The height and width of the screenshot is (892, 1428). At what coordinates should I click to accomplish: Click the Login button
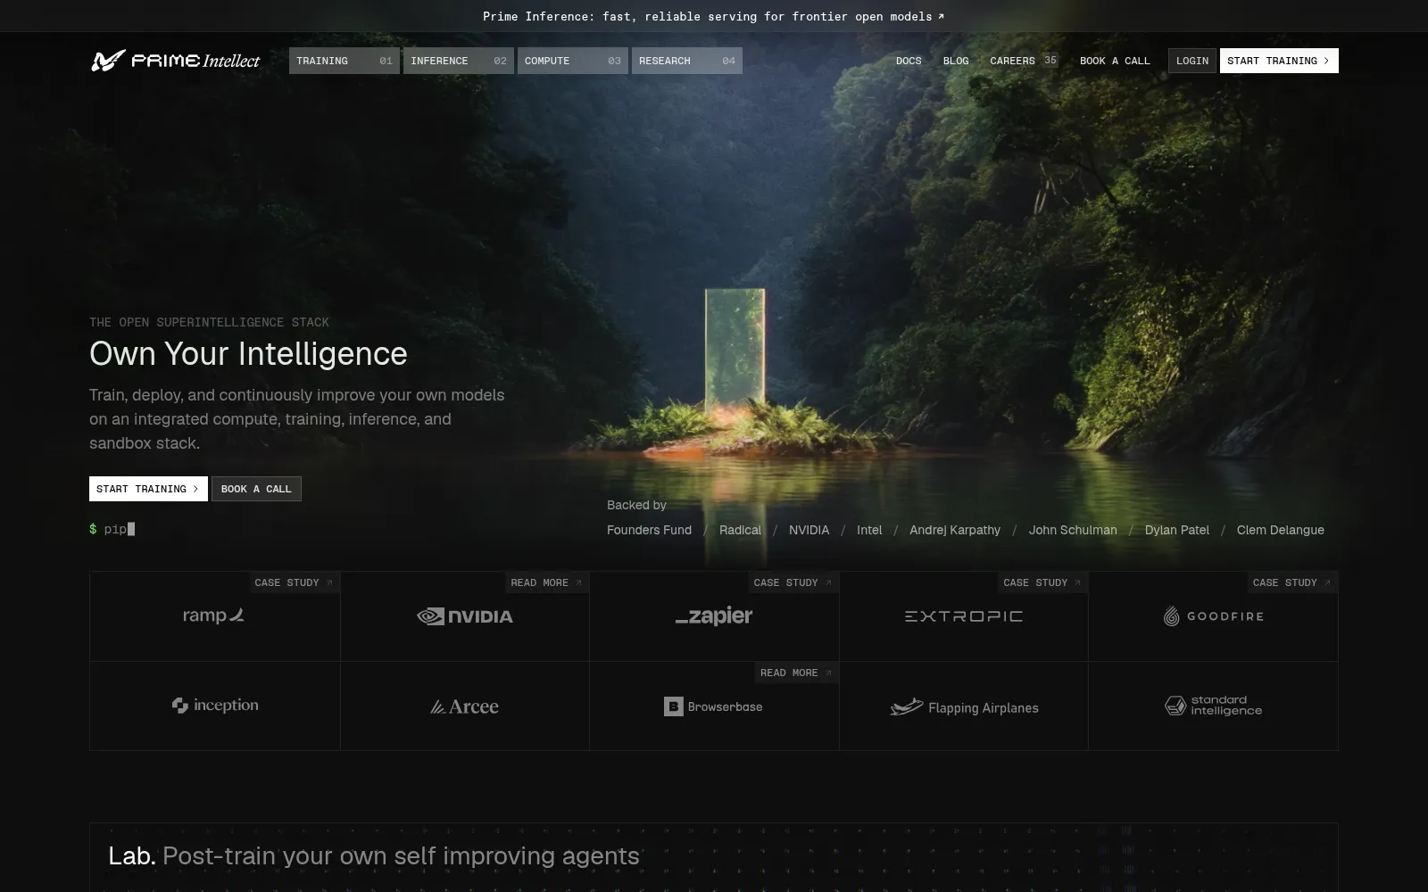pos(1192,61)
